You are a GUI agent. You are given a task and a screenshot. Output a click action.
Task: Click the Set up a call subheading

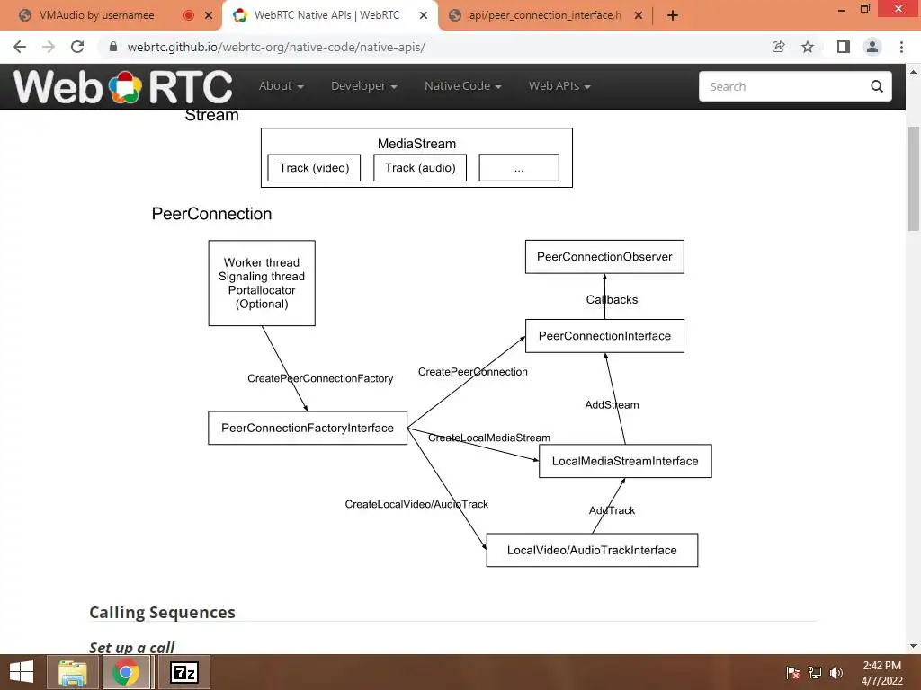pos(131,647)
